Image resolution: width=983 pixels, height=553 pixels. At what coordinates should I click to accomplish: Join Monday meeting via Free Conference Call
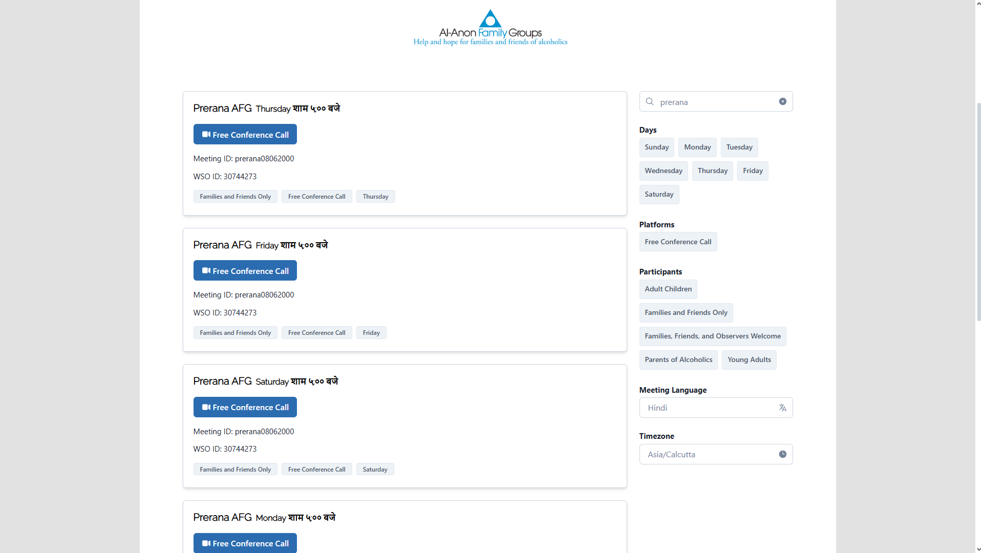(x=245, y=543)
